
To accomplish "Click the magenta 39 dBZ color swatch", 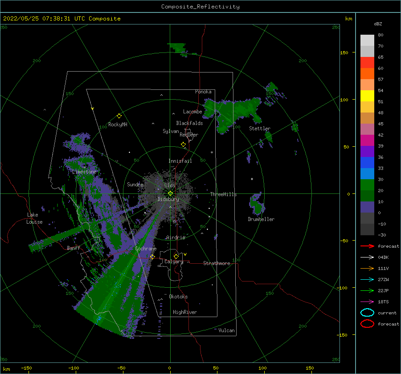I will click(x=367, y=141).
